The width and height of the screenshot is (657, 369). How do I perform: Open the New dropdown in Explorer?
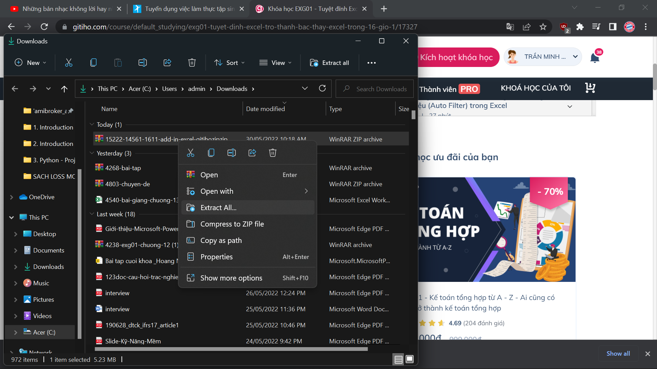coord(30,63)
